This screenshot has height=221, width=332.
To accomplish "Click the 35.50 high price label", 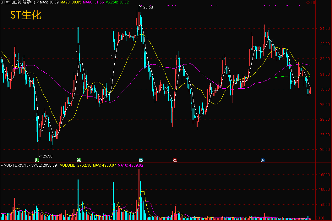I will [148, 7].
